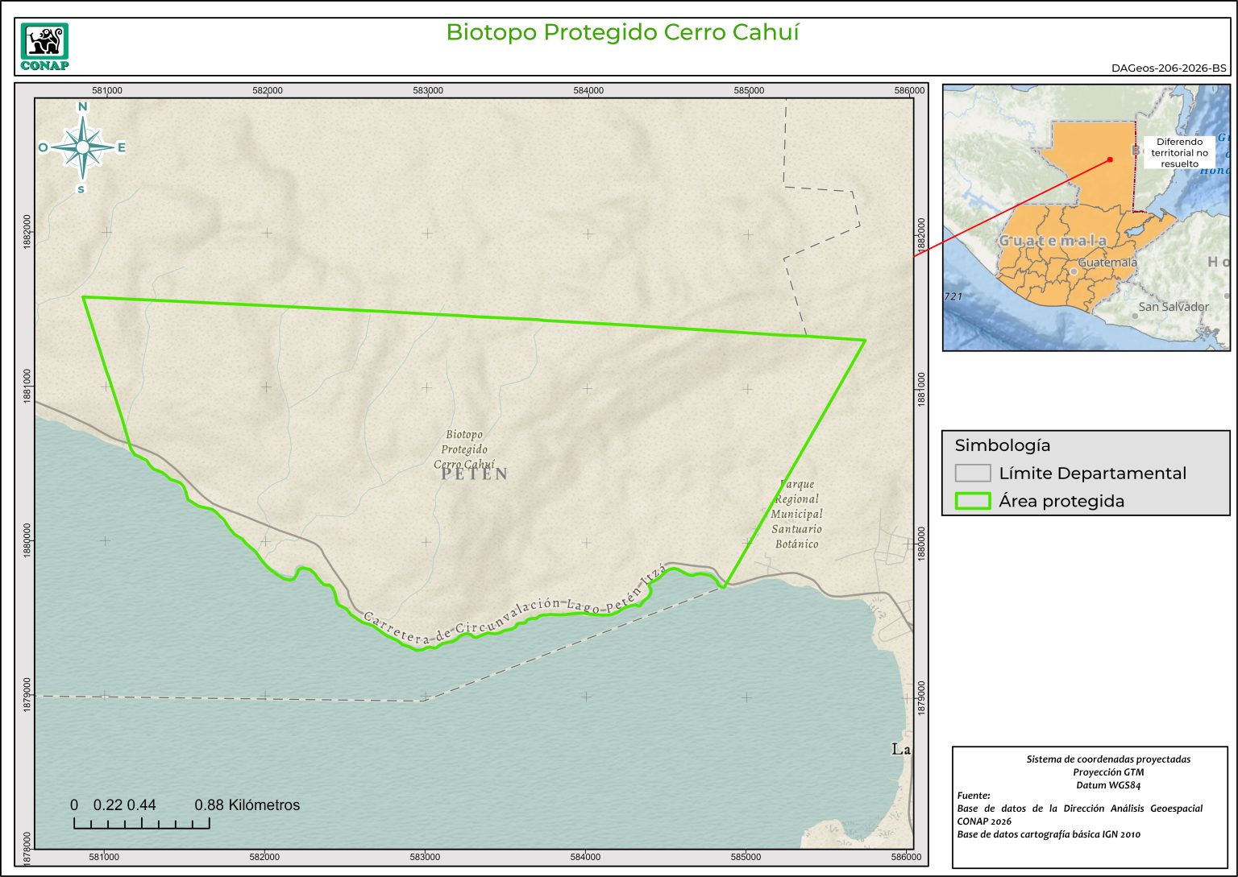This screenshot has width=1238, height=877.
Task: Click the Simbología legend heading
Action: (1002, 445)
